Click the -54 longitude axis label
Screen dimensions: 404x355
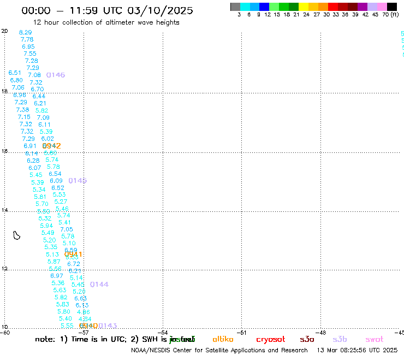(163, 333)
